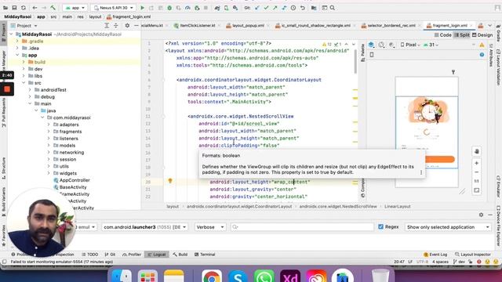Click the Collapse All icon in Project panel
This screenshot has height=282, width=502.
tap(116, 26)
